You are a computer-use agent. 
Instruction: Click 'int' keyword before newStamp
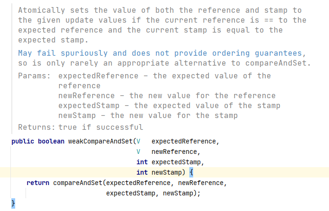click(142, 172)
